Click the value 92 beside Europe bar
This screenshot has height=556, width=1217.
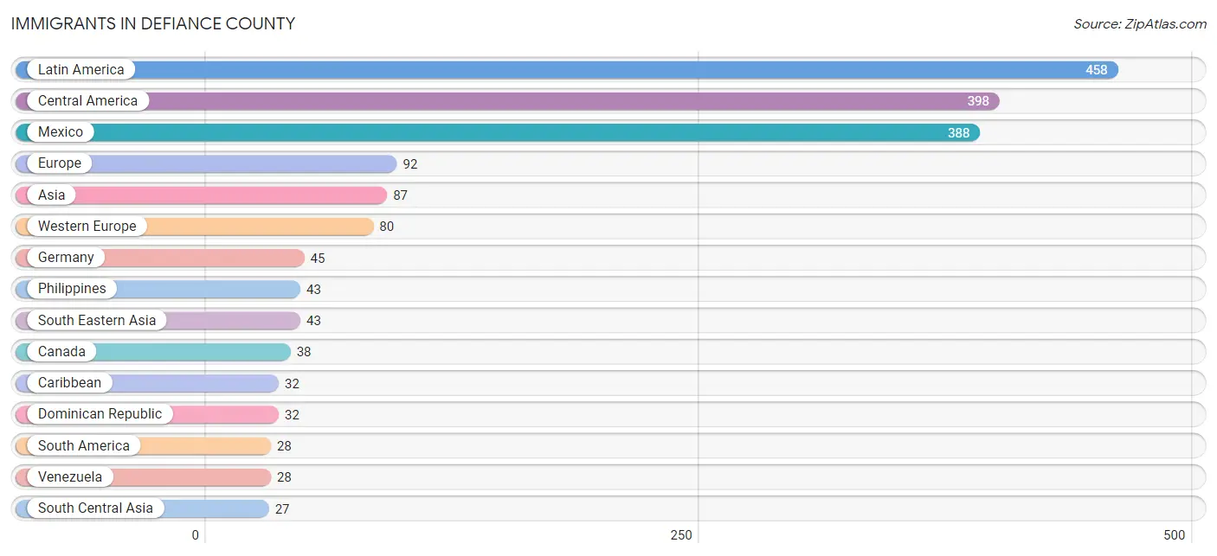(x=409, y=164)
